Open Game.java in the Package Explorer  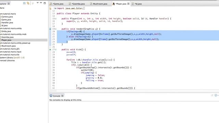[6, 20]
